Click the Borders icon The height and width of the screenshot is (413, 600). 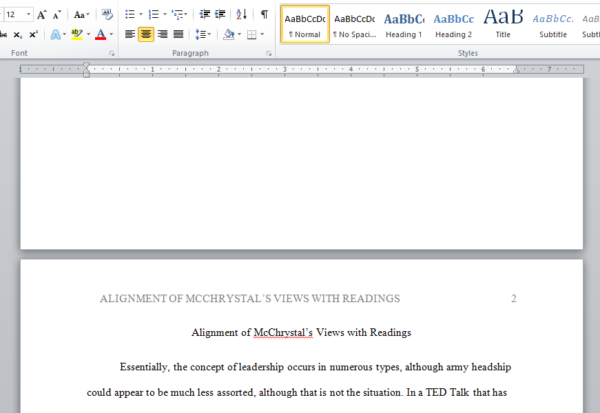pyautogui.click(x=252, y=34)
